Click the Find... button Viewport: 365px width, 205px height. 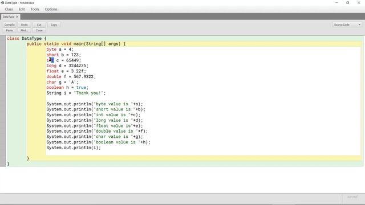tap(24, 30)
